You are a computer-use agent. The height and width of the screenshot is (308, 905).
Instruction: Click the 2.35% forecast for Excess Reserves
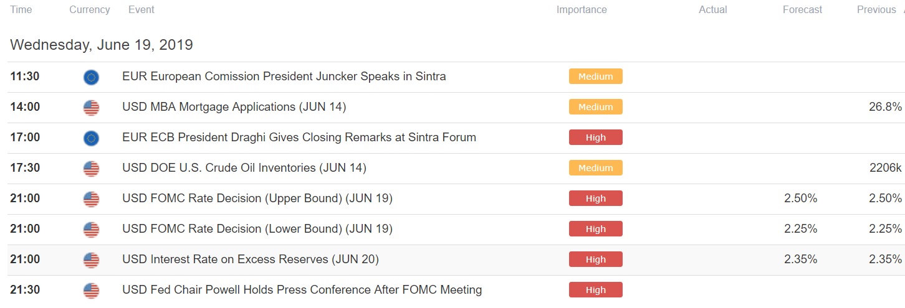800,259
